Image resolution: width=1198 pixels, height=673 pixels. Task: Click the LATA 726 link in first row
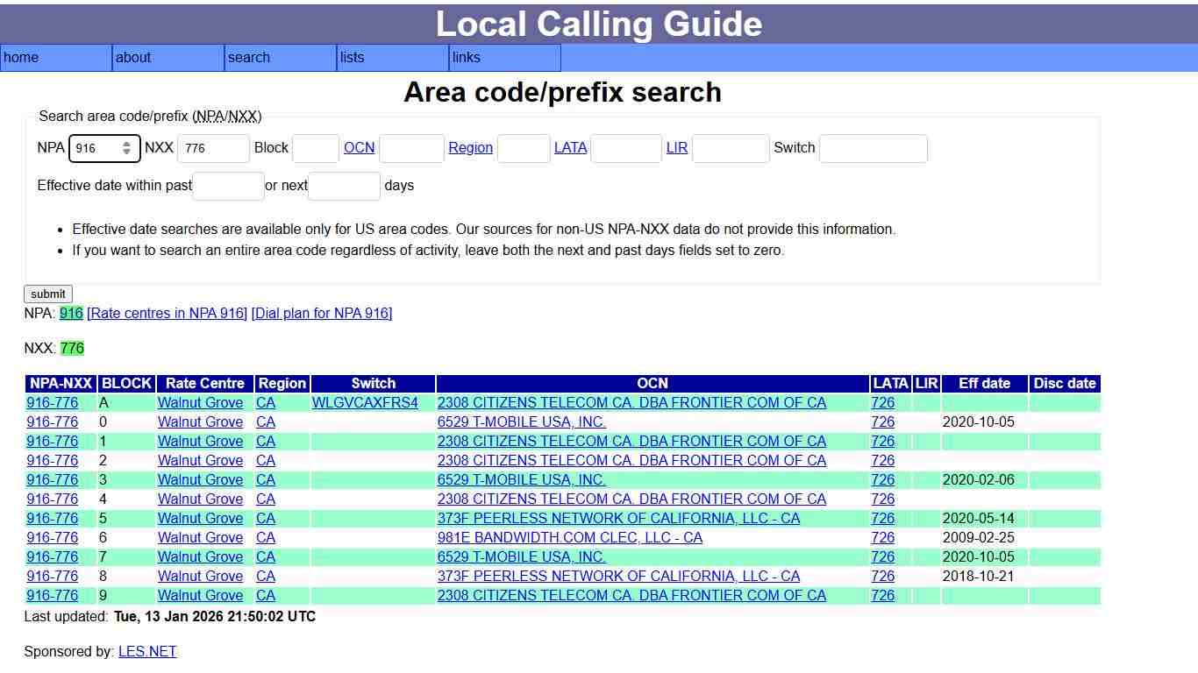[882, 402]
